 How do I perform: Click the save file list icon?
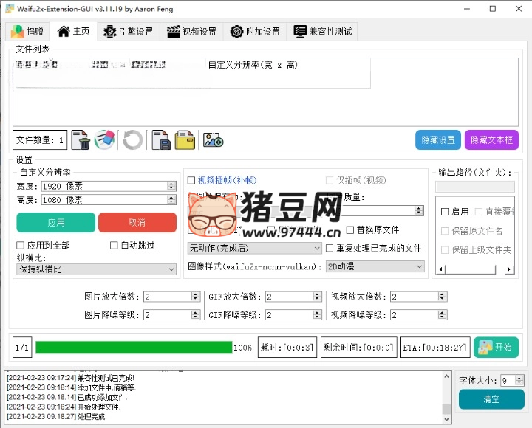pyautogui.click(x=161, y=139)
